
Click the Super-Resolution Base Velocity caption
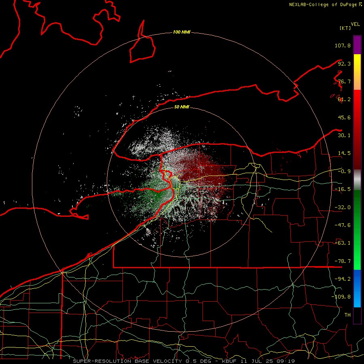(184, 361)
